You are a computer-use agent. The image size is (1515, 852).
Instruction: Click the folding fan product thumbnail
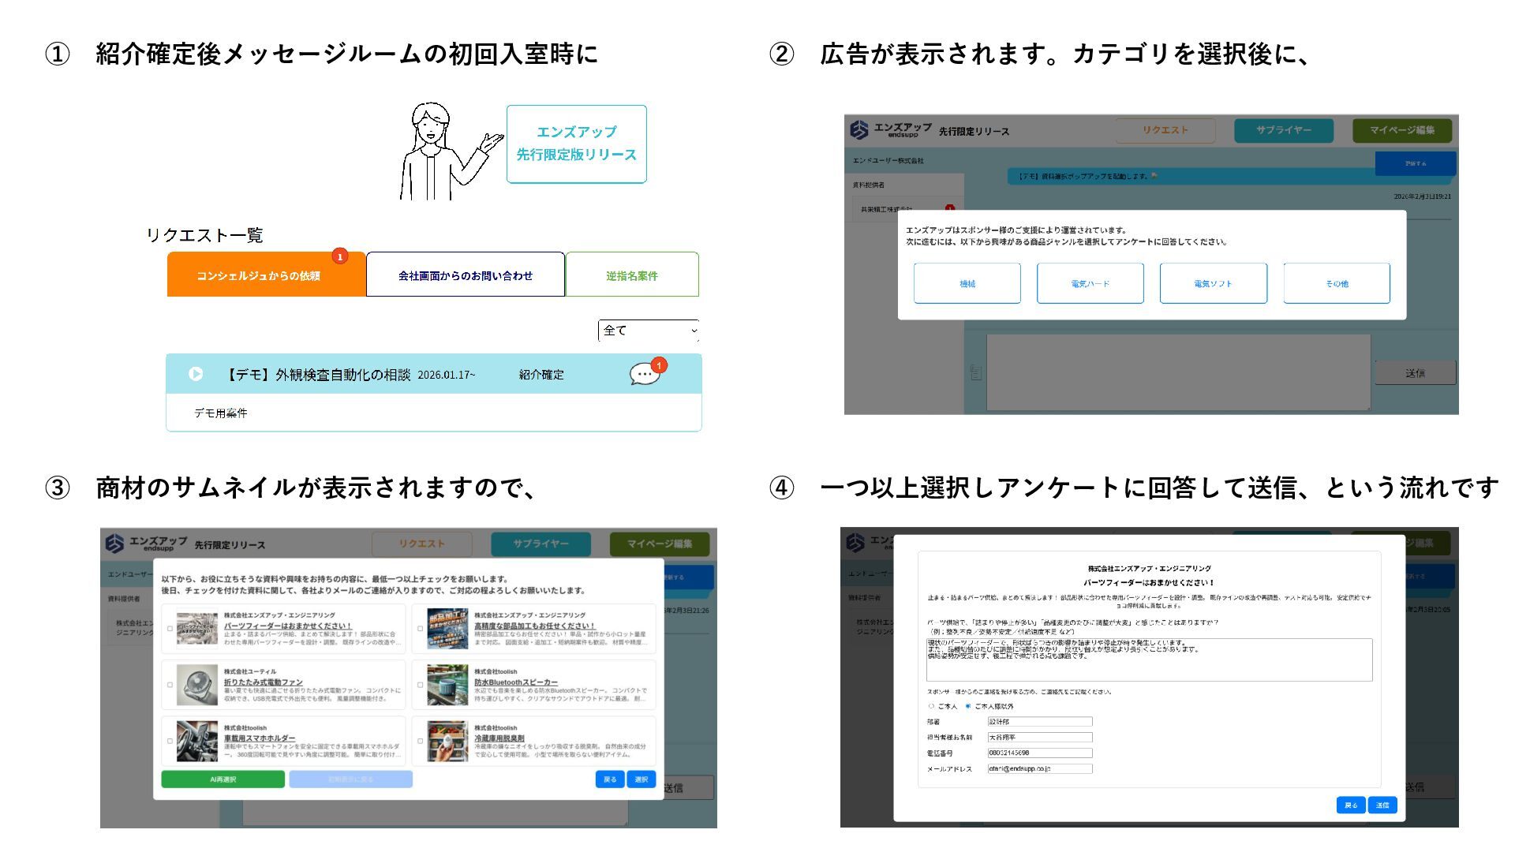point(196,684)
